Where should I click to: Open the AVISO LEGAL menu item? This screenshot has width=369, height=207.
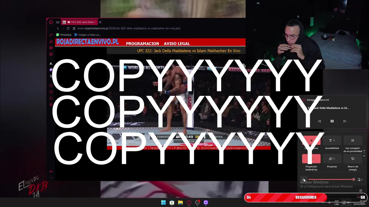pyautogui.click(x=177, y=44)
